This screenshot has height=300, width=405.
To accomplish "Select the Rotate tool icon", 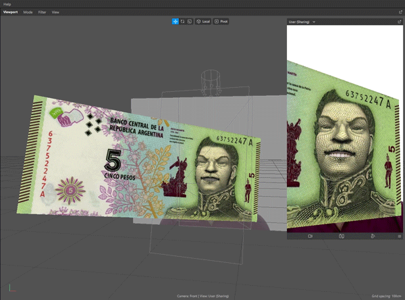I will [183, 22].
